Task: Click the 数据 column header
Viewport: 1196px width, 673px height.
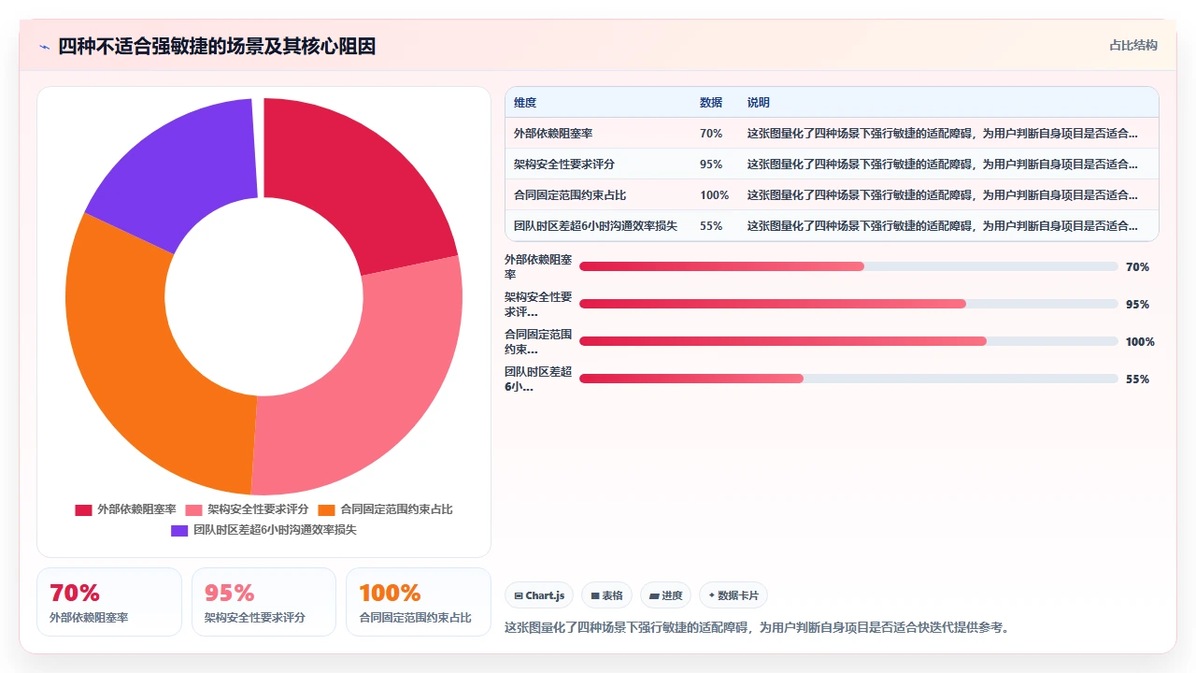Action: 711,103
